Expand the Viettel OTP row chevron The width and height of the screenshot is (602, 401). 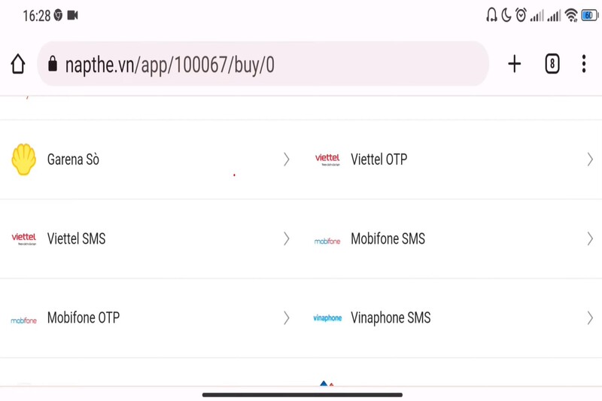(x=590, y=159)
